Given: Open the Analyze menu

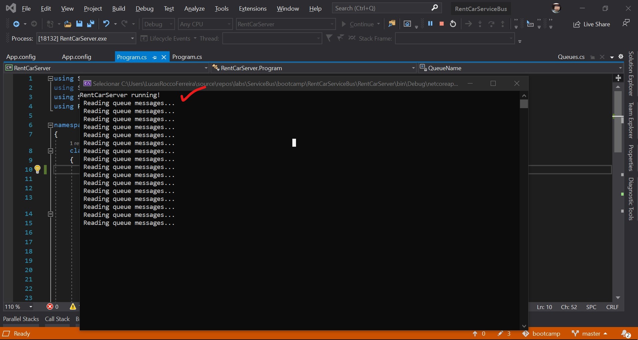Looking at the screenshot, I should [194, 9].
